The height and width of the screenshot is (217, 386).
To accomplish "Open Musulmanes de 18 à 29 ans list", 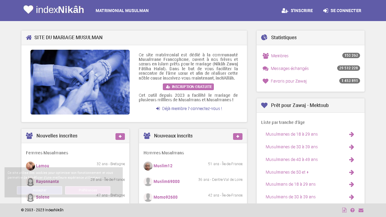I will point(292,134).
